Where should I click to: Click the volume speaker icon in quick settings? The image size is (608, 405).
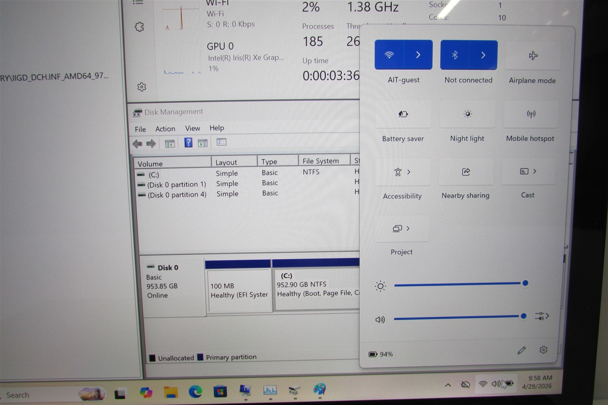click(x=380, y=320)
